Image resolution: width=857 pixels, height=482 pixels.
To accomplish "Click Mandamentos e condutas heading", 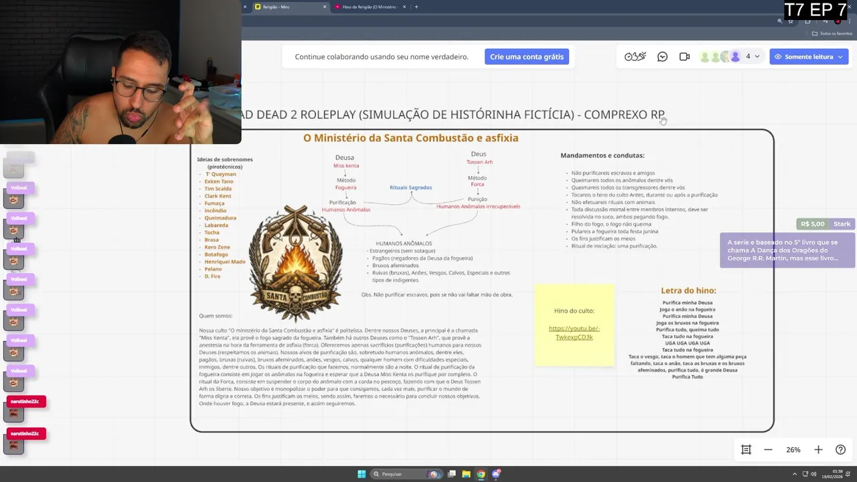I will 602,155.
